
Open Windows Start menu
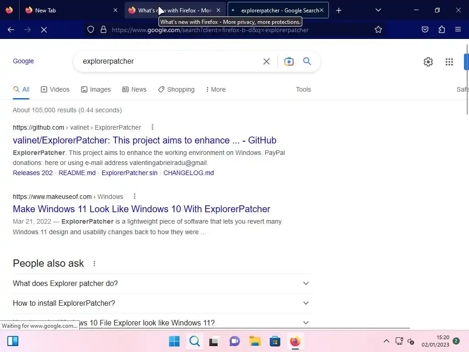point(174,341)
